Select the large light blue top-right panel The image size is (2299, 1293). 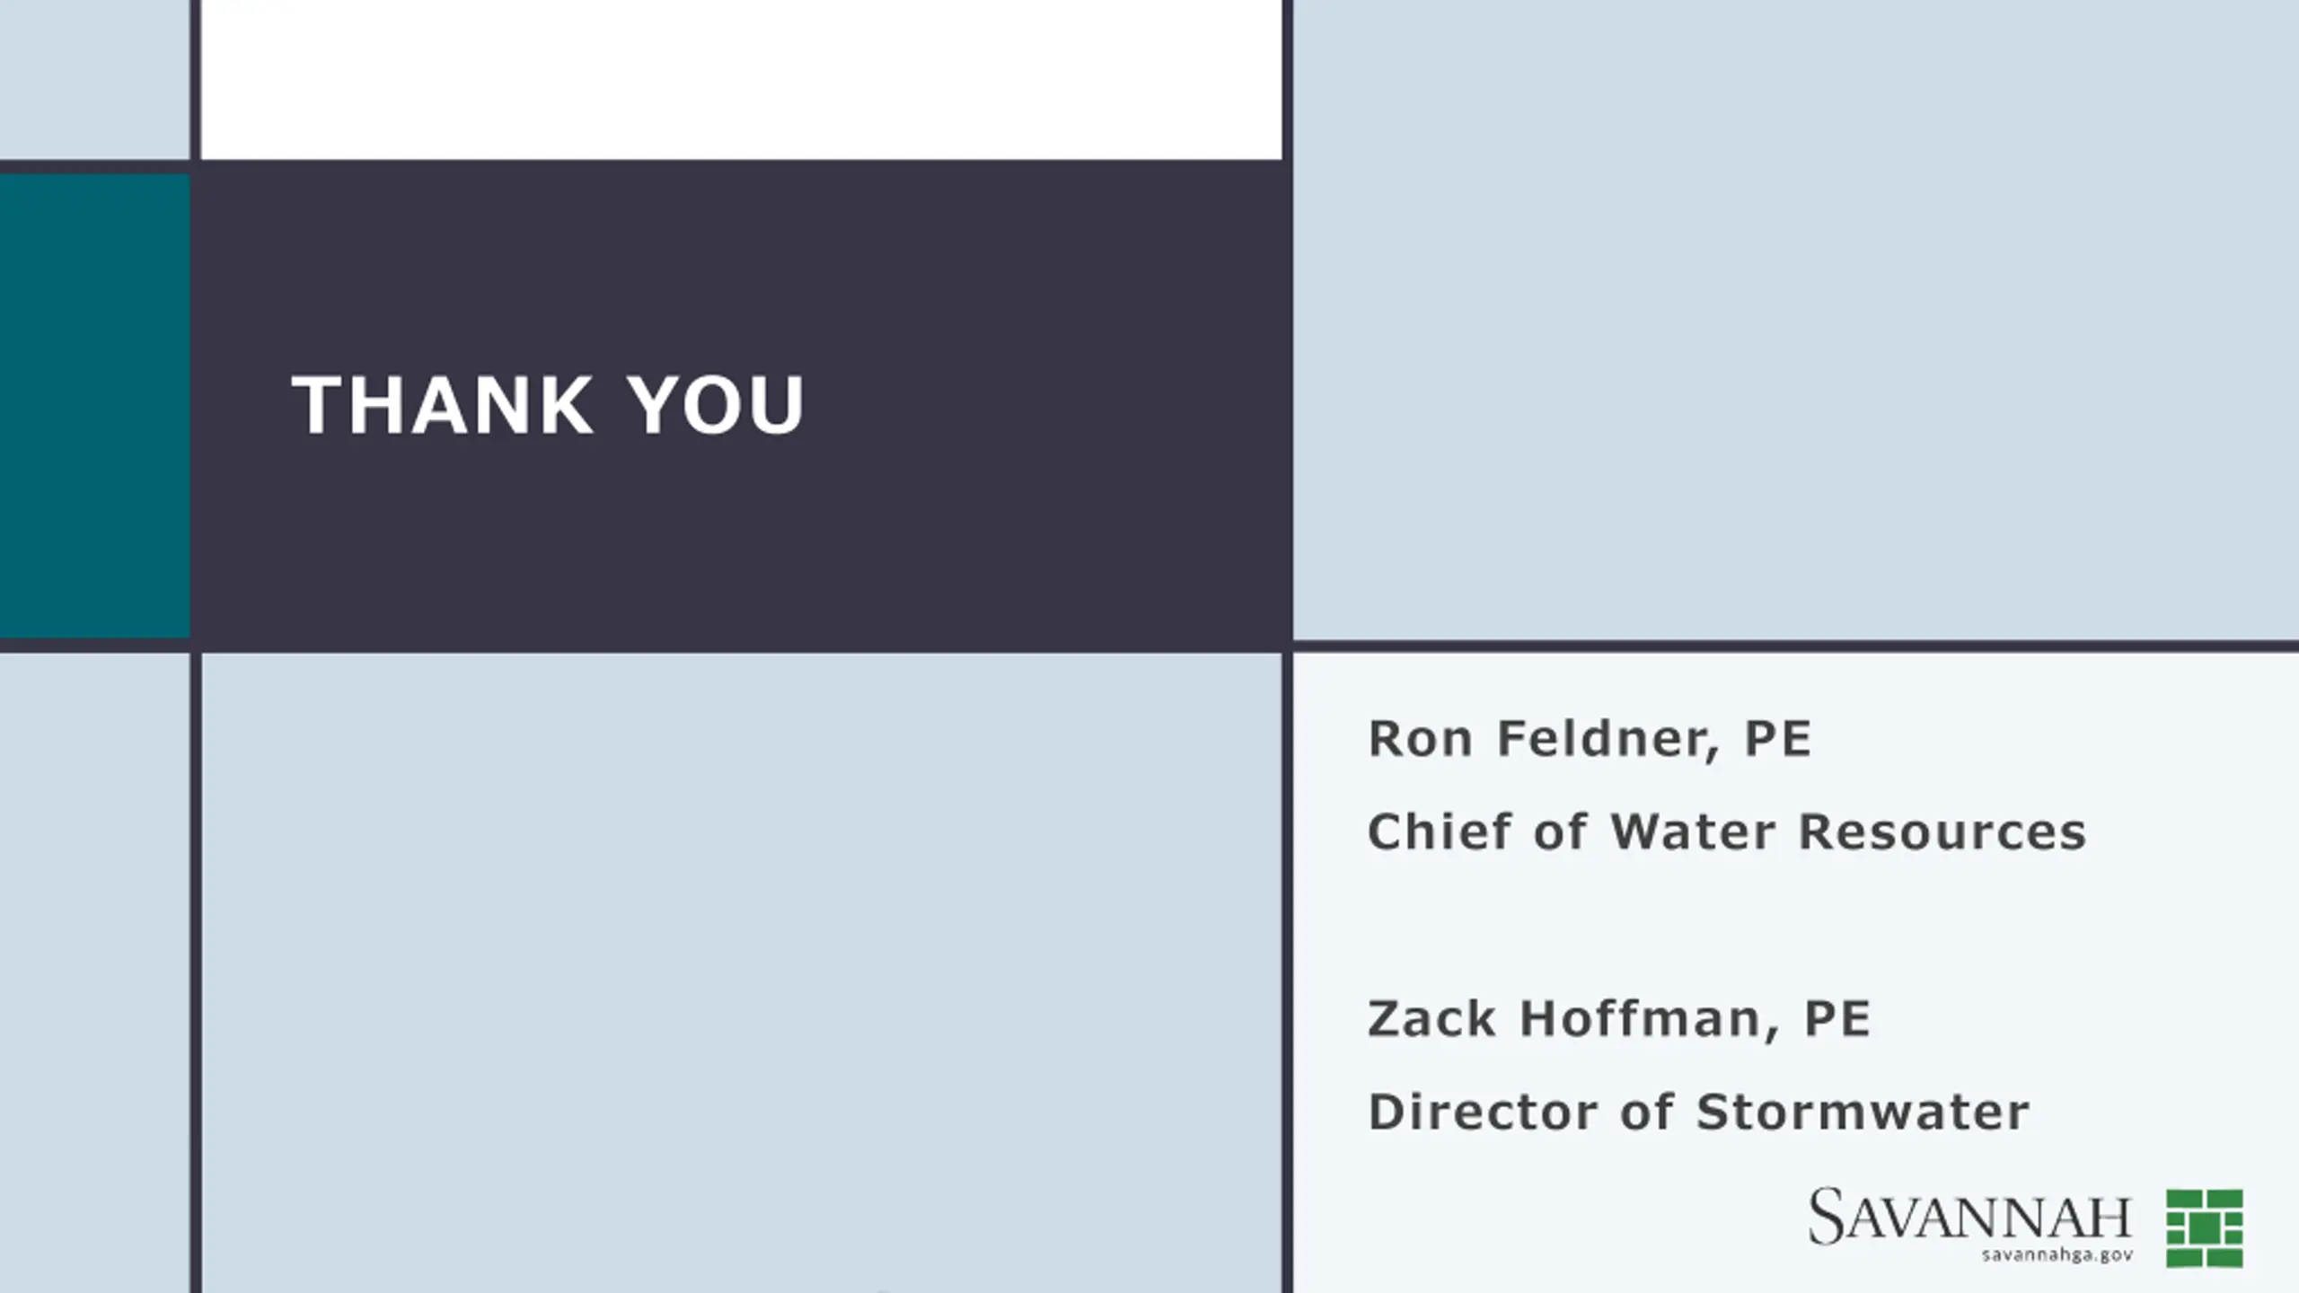1796,320
